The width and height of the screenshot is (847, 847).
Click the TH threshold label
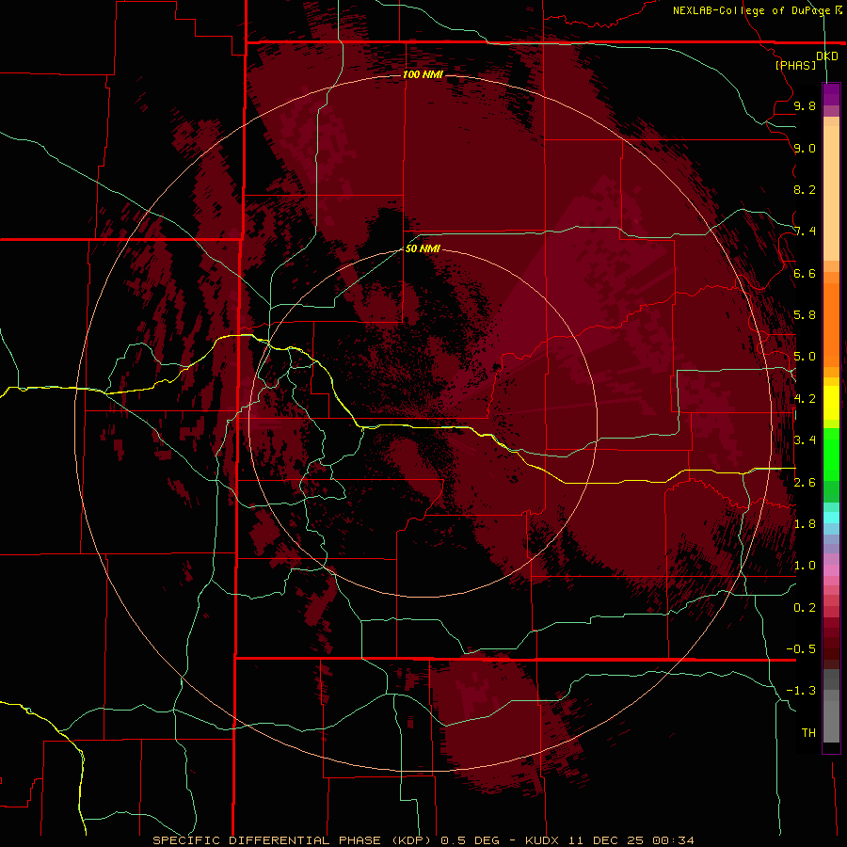coord(808,733)
